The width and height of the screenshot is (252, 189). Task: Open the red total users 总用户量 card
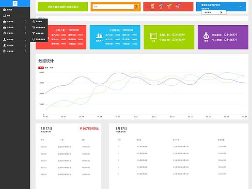(61, 37)
